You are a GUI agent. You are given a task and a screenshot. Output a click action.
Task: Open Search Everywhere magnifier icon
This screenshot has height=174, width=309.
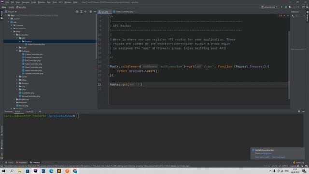pyautogui.click(x=307, y=7)
